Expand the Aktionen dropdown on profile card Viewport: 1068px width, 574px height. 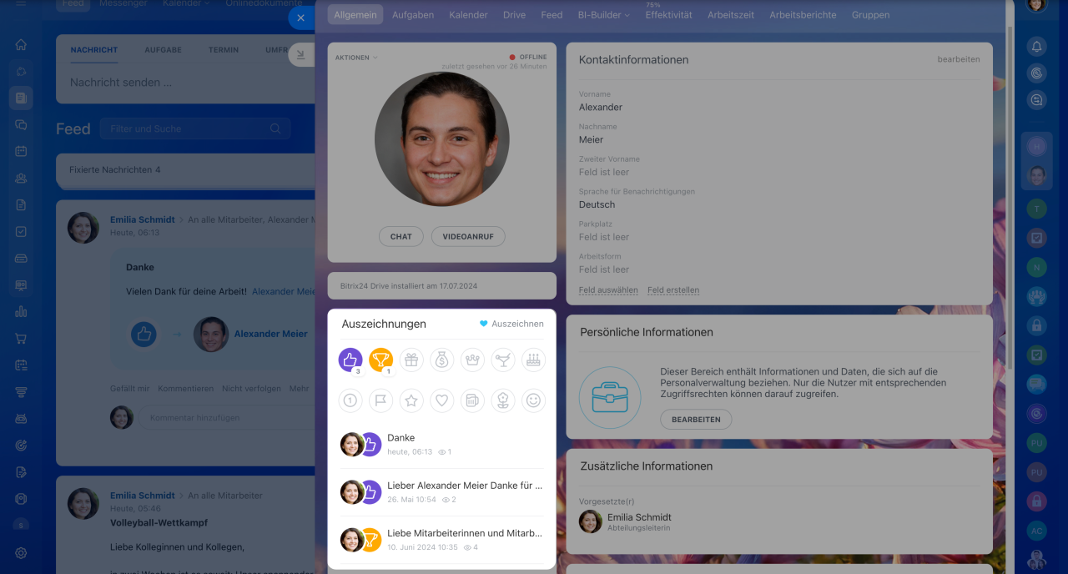point(356,58)
